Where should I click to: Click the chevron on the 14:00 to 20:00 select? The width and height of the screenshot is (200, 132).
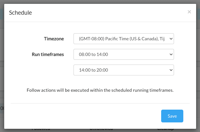pyautogui.click(x=171, y=70)
